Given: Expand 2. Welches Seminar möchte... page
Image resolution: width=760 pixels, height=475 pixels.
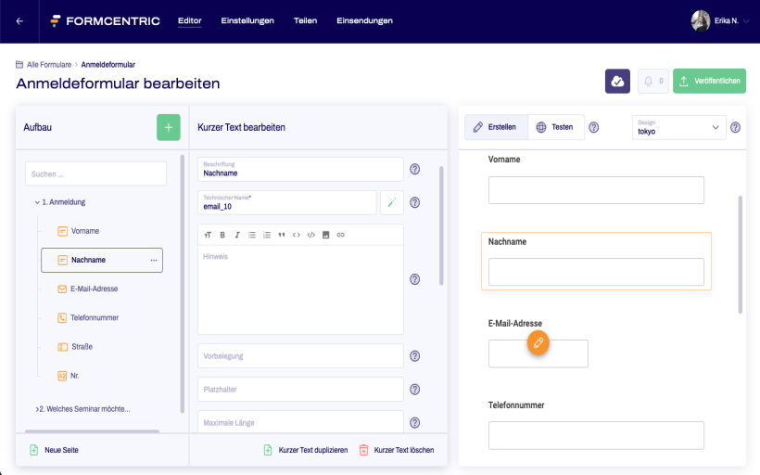Looking at the screenshot, I should coord(37,409).
